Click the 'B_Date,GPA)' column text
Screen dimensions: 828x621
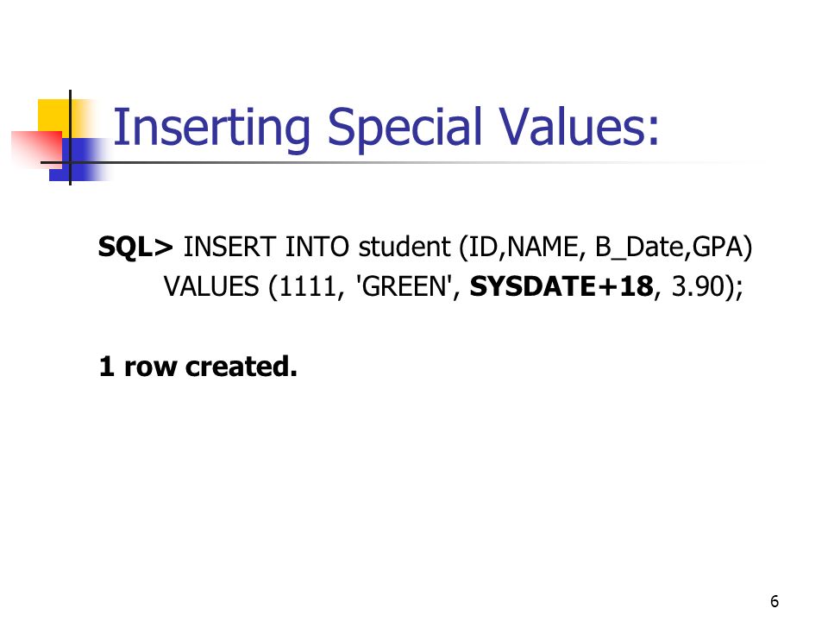pyautogui.click(x=674, y=248)
